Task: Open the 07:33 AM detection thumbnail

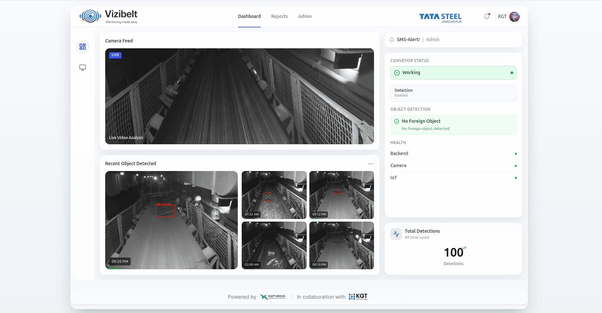Action: pyautogui.click(x=274, y=195)
